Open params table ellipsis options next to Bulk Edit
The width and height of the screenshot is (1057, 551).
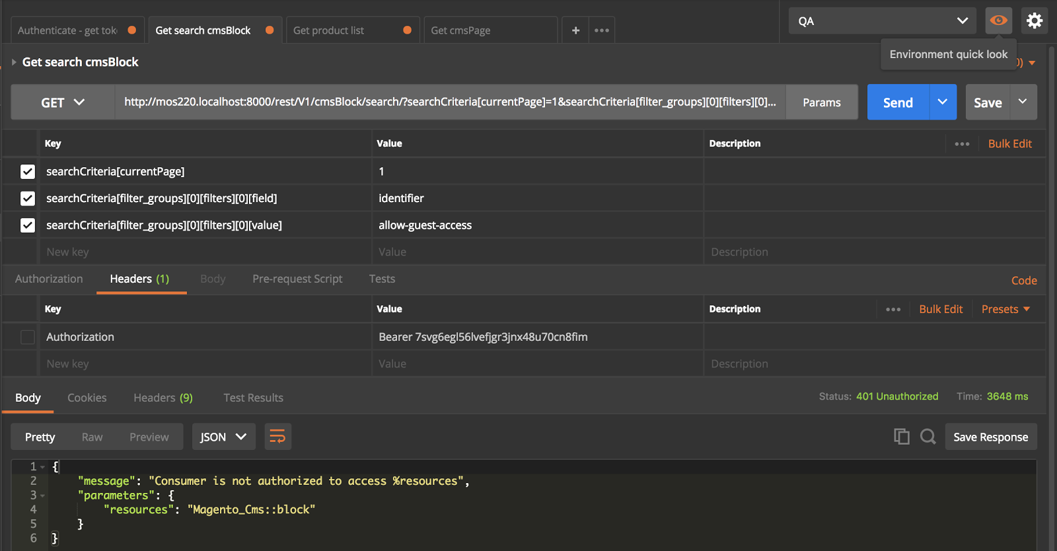(x=962, y=143)
